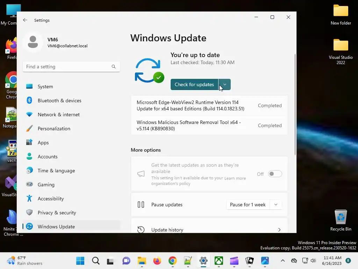
Task: Toggle the get latest updates switch
Action: [275, 174]
